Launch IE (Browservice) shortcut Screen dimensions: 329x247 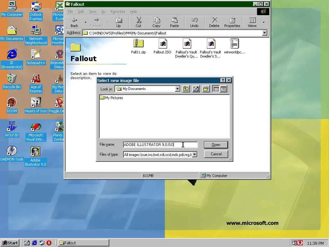pos(12,59)
